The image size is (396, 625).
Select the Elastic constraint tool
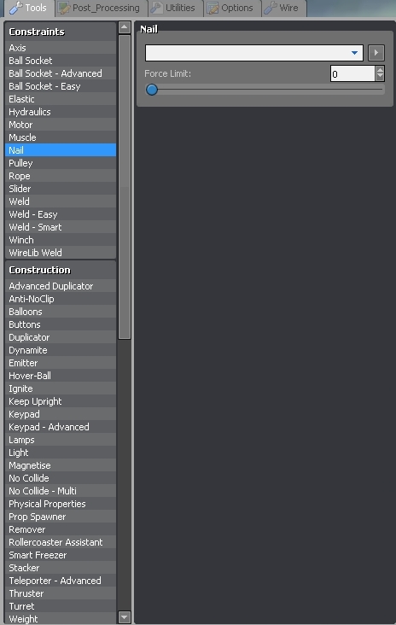pos(61,99)
